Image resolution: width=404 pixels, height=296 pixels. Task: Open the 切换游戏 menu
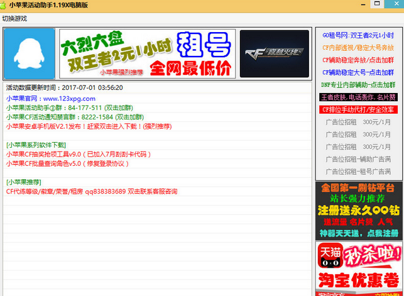pos(14,19)
